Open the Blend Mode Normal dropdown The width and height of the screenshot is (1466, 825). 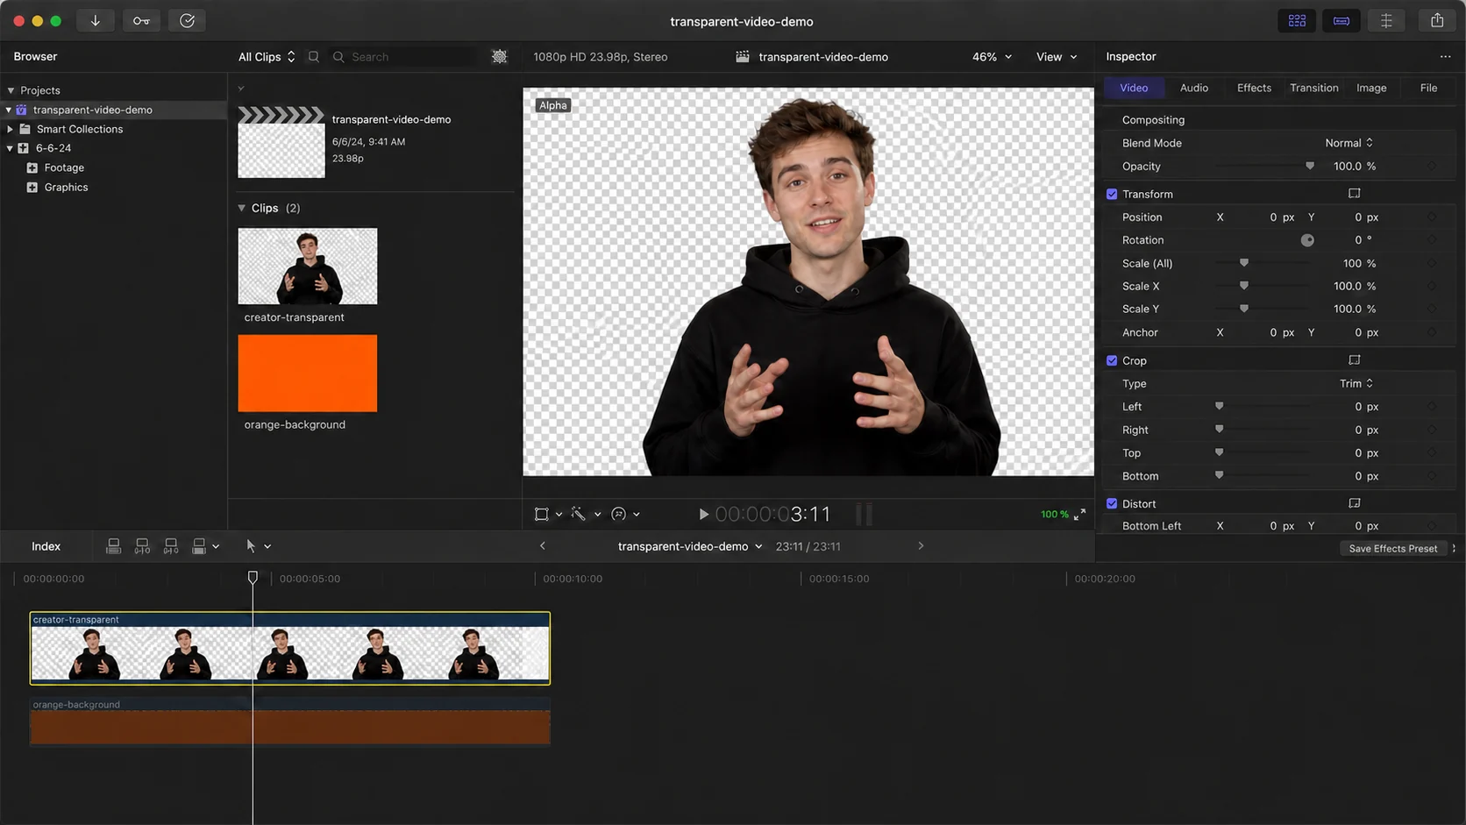pyautogui.click(x=1349, y=143)
